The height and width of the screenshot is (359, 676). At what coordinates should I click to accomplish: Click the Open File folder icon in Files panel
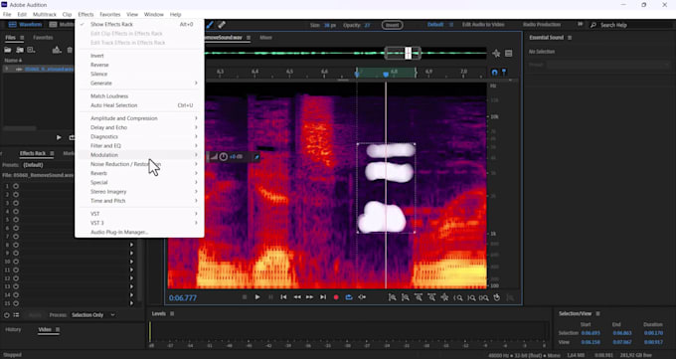[8, 51]
